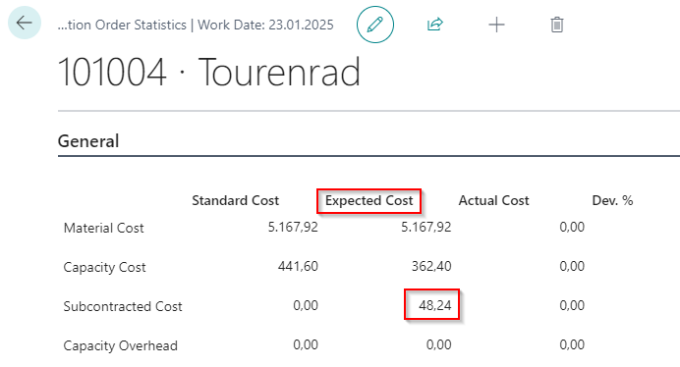Collapse the General section header
Image resolution: width=680 pixels, height=367 pixels.
click(x=88, y=141)
